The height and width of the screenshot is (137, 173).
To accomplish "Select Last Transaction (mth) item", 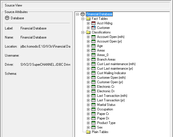I will (x=112, y=96).
